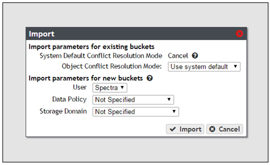Open the Storage Domain dropdown
Viewport: 270px width, 165px height.
click(136, 112)
